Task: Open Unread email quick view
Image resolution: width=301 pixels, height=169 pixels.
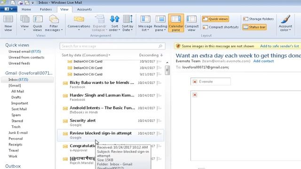Action: pyautogui.click(x=24, y=52)
